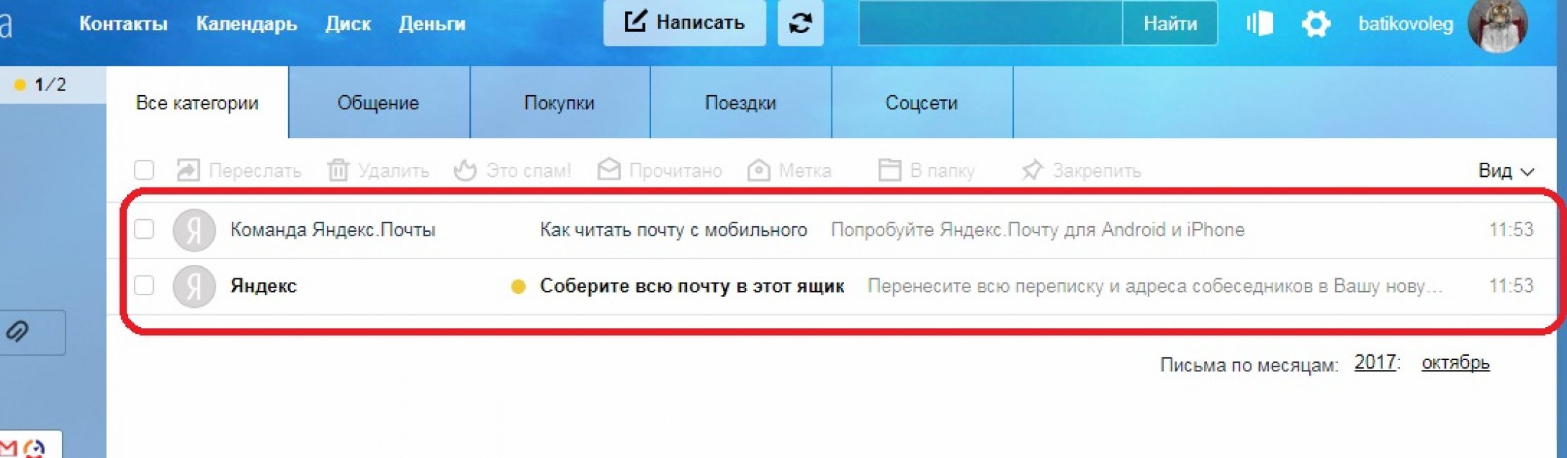
Task: Open Диск in the top menu
Action: point(348,24)
